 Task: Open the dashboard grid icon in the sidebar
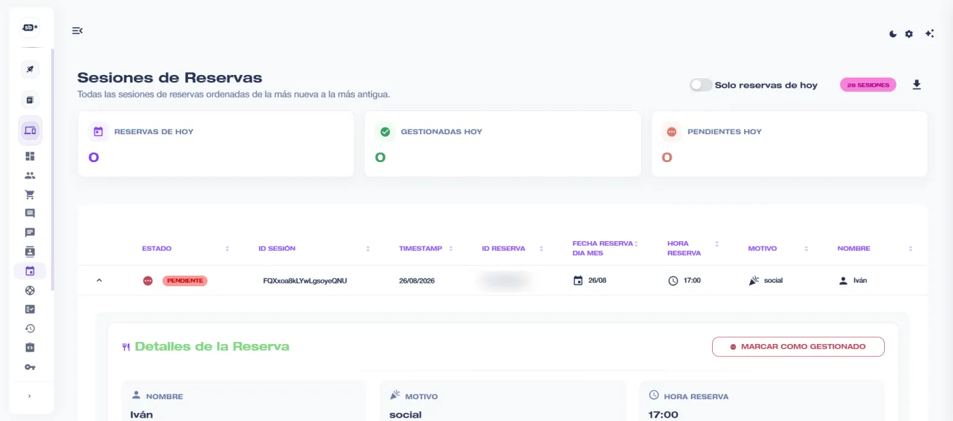tap(30, 156)
